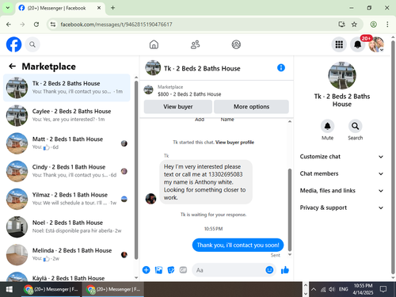Click the Thank you sent message bubble
Image resolution: width=396 pixels, height=297 pixels.
click(238, 245)
